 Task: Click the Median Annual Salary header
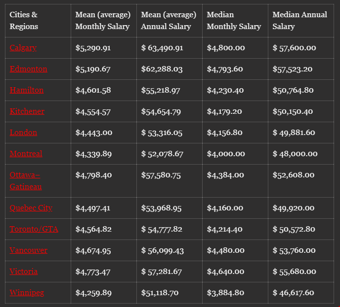pyautogui.click(x=300, y=21)
